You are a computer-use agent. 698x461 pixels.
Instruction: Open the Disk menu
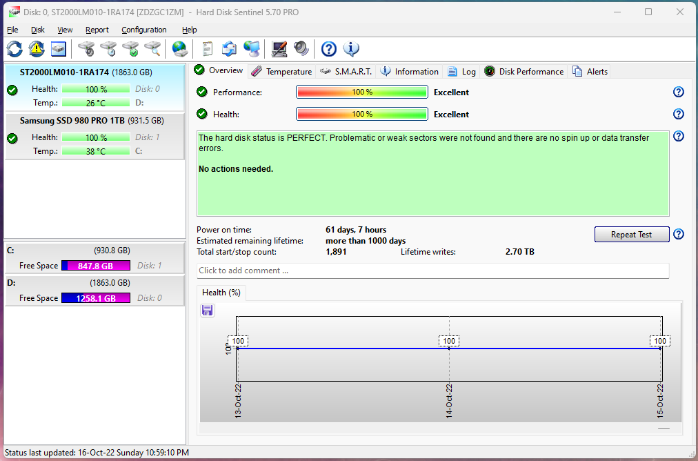point(38,30)
